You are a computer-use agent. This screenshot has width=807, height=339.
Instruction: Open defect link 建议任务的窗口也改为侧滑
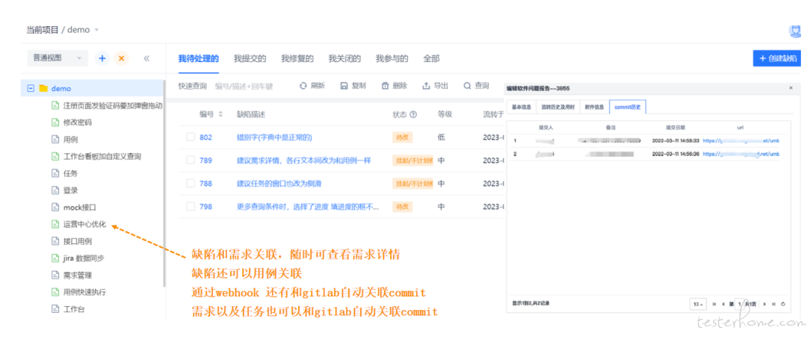pos(279,184)
